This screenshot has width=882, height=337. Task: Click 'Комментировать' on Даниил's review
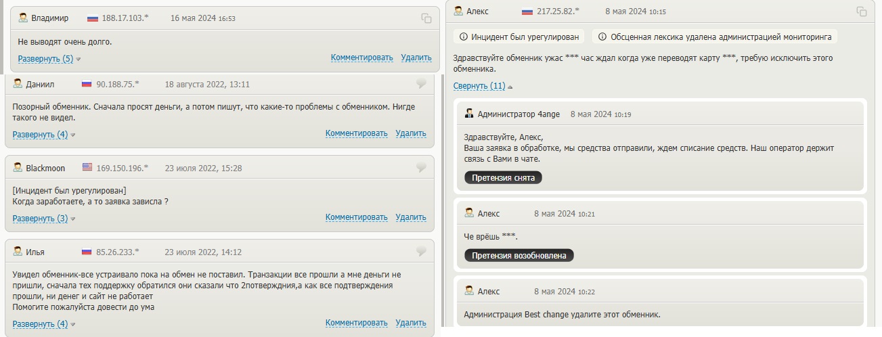[x=356, y=133]
